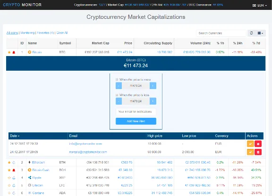The width and height of the screenshot is (272, 196).
Task: Open the EUR currency dropdown
Action: (260, 5)
